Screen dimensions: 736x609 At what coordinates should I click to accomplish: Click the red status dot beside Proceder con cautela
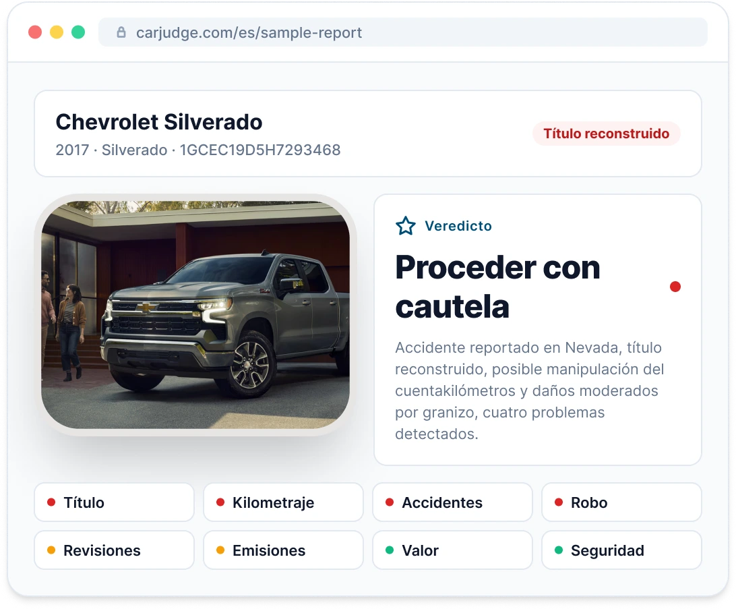point(675,287)
